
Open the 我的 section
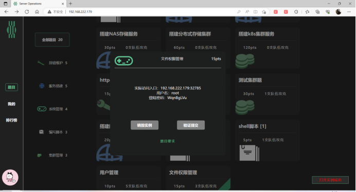click(12, 104)
